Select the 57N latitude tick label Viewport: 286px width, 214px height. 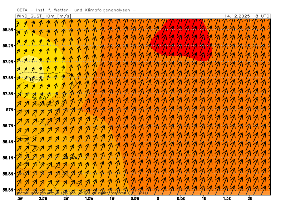point(10,110)
